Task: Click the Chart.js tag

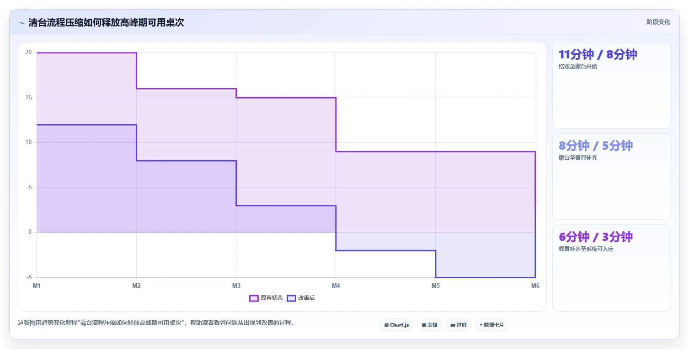Action: pyautogui.click(x=396, y=325)
